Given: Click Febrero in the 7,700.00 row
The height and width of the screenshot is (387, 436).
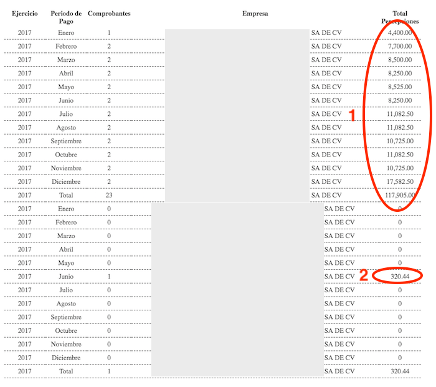Looking at the screenshot, I should pyautogui.click(x=66, y=46).
